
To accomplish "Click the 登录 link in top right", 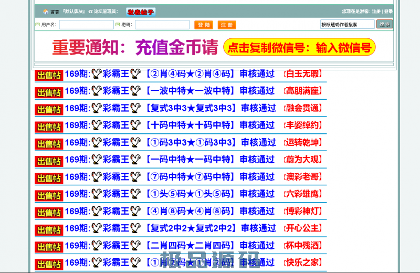I will pos(388,11).
